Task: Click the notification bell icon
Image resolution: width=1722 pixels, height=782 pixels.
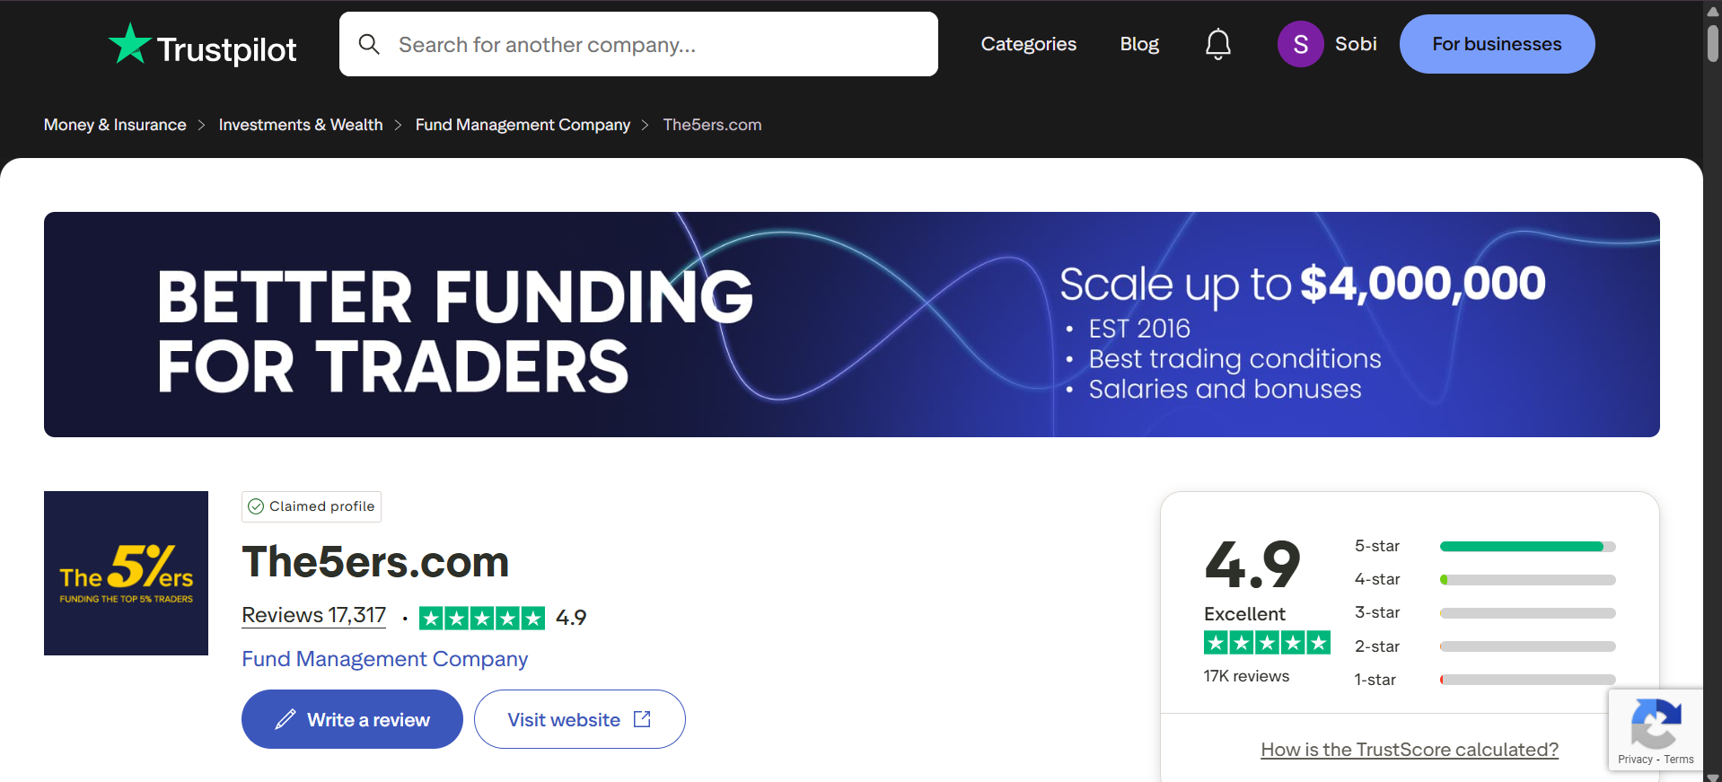Action: click(1217, 43)
